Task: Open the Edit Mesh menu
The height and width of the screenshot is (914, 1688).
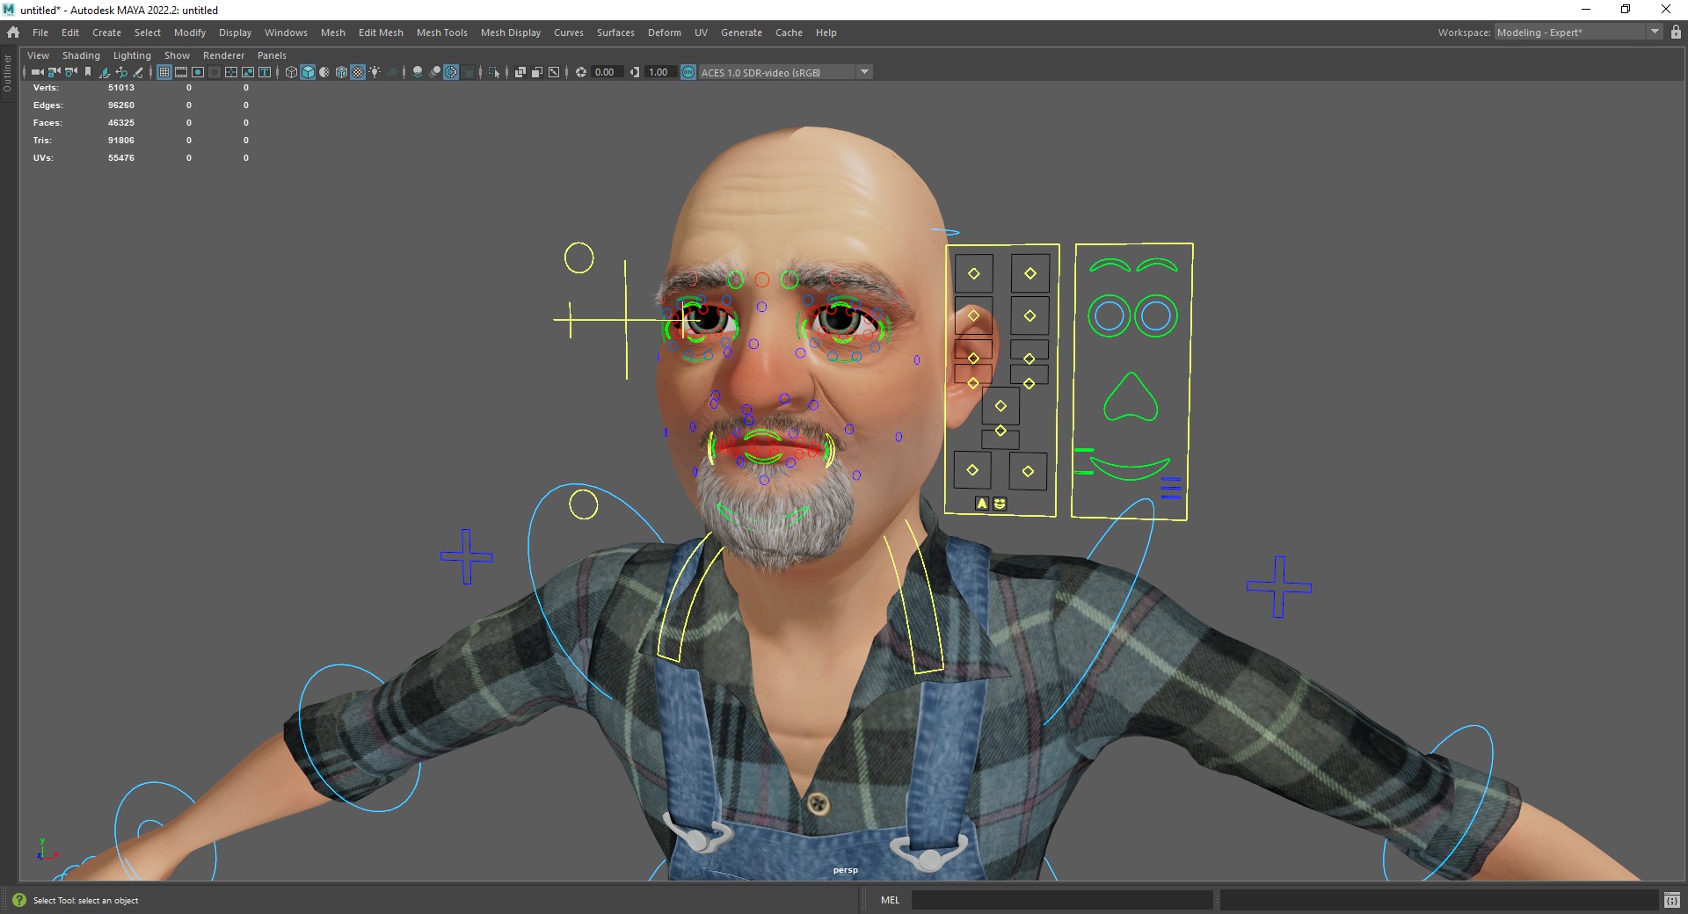Action: click(x=381, y=33)
